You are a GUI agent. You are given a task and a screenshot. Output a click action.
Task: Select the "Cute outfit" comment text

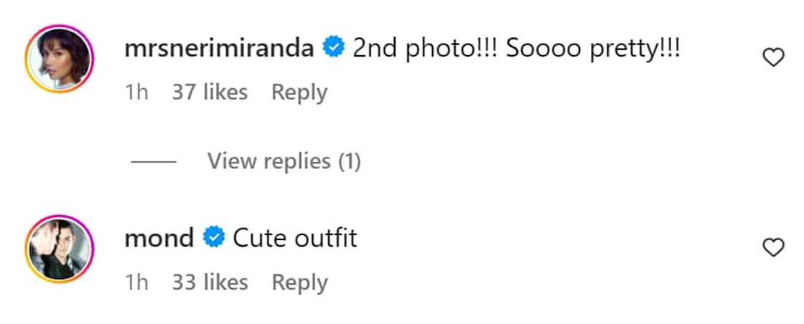[295, 238]
